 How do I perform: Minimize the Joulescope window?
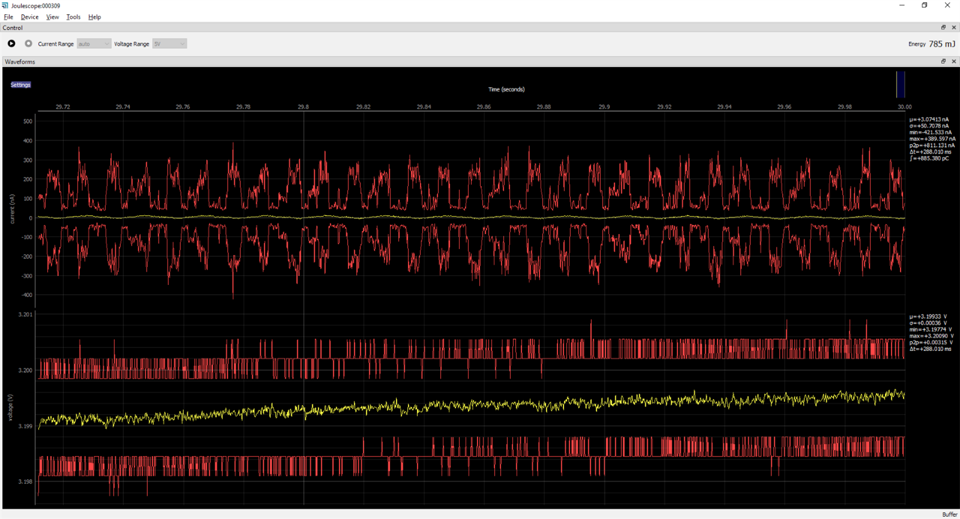902,5
